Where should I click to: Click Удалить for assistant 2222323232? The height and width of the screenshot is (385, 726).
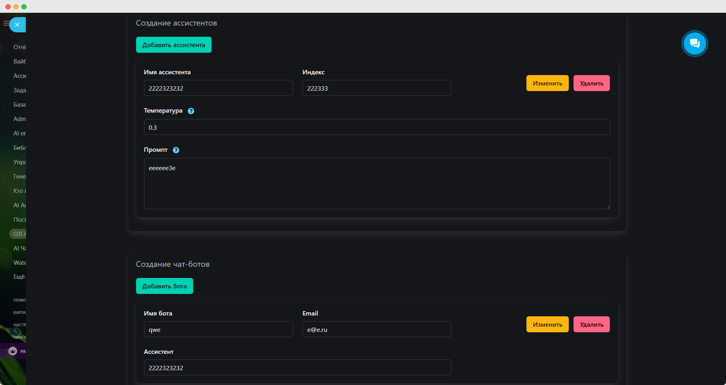[591, 83]
